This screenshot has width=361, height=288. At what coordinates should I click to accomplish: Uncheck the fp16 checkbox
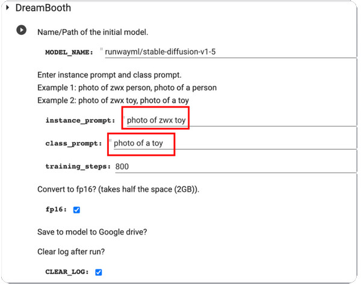[x=76, y=210]
